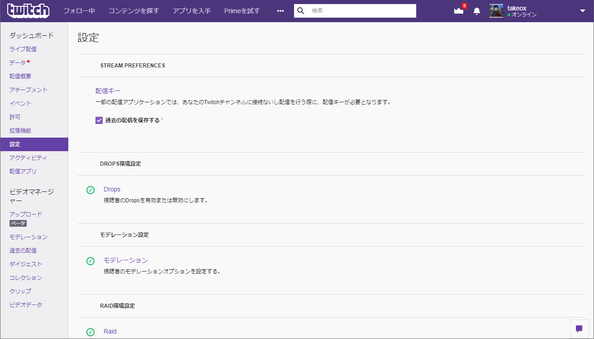Click the STREAM PREFERENCES heading

(x=133, y=66)
